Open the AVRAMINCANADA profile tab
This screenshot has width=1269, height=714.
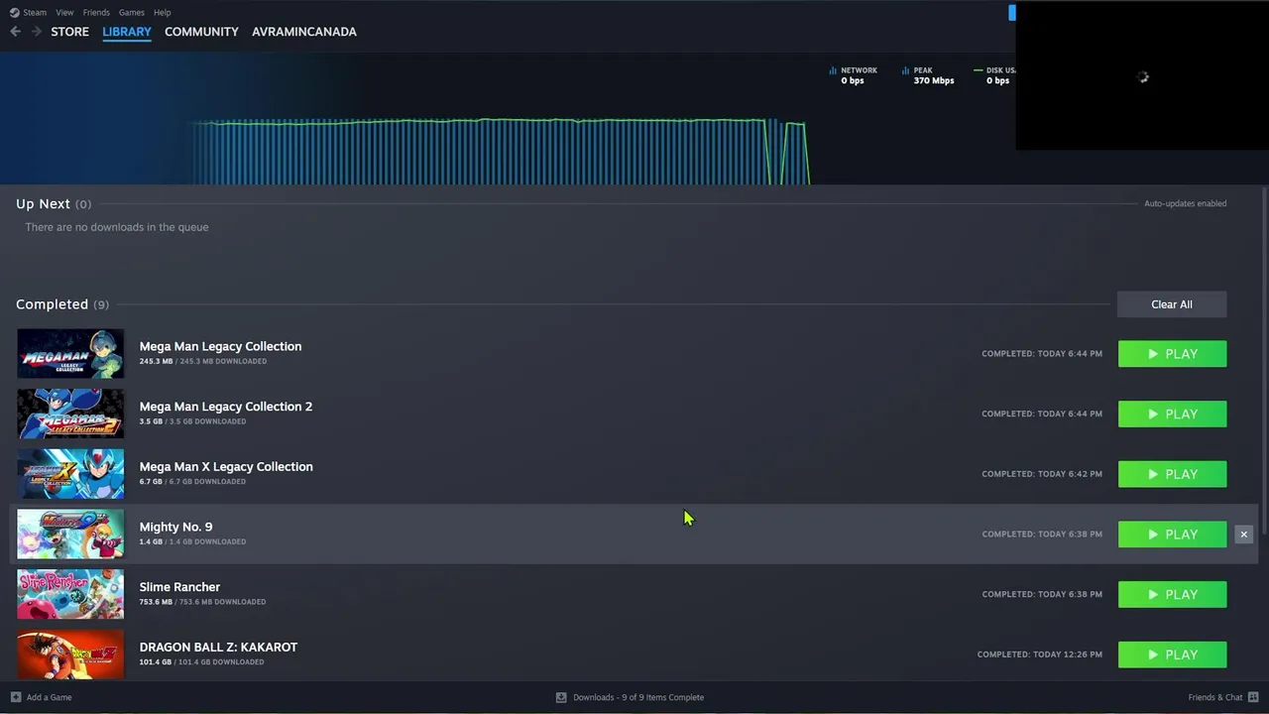pos(304,32)
